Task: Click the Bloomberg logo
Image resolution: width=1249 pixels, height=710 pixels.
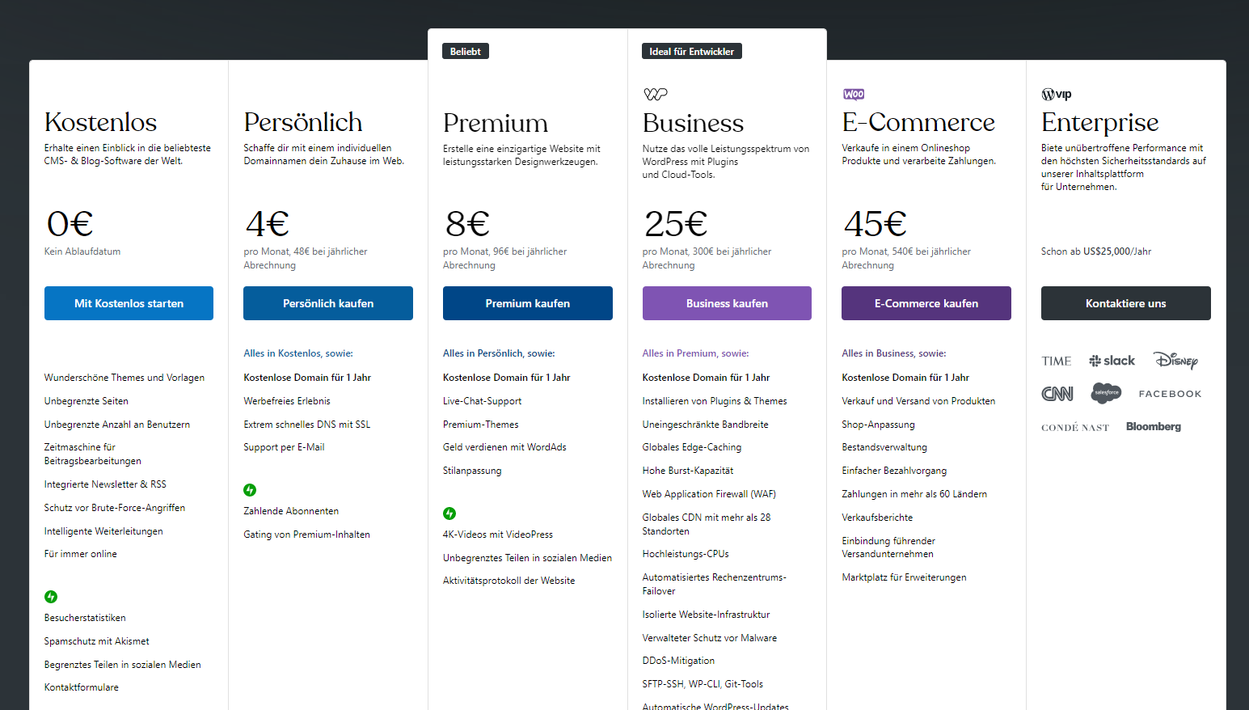Action: click(x=1154, y=427)
